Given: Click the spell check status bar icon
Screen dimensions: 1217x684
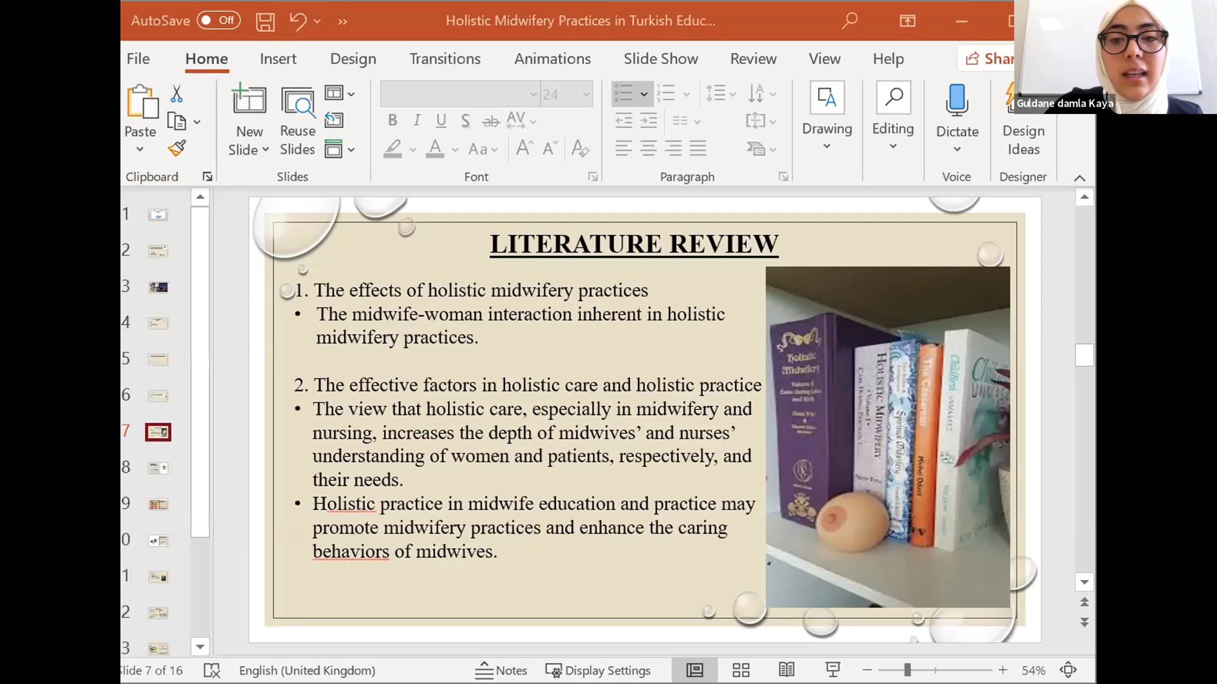Looking at the screenshot, I should 211,670.
